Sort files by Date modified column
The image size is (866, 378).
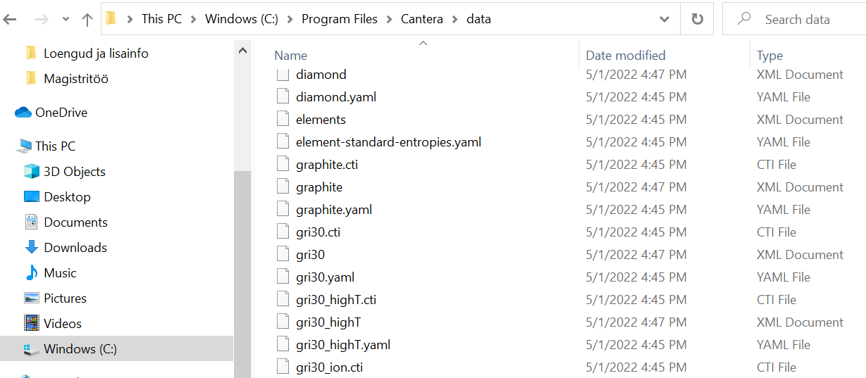point(625,56)
